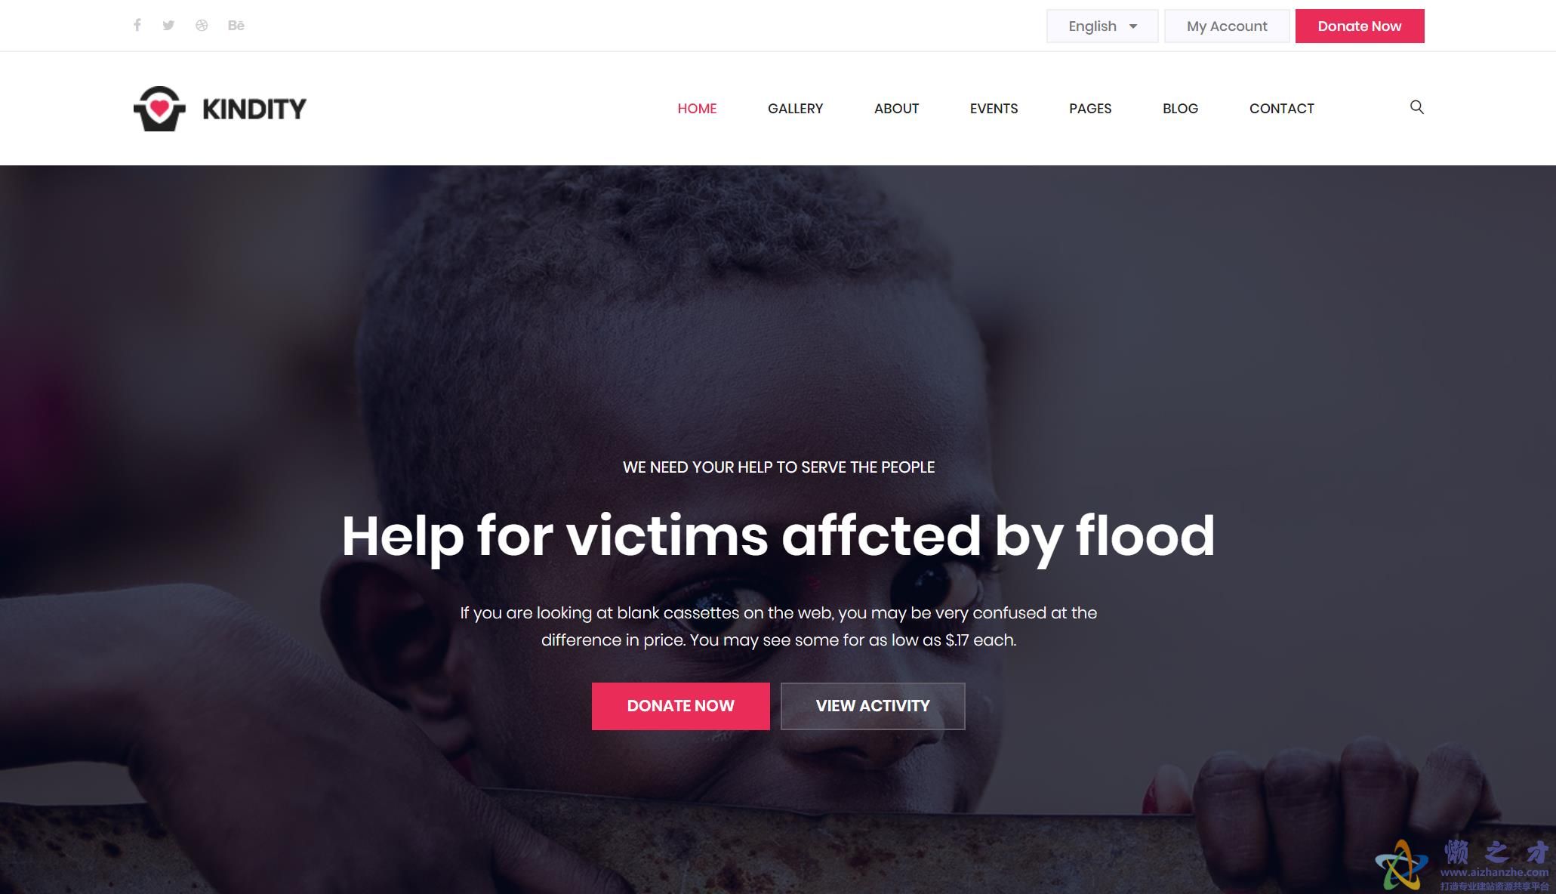The height and width of the screenshot is (894, 1556).
Task: Click the Kindity heart logo icon
Action: click(x=159, y=109)
